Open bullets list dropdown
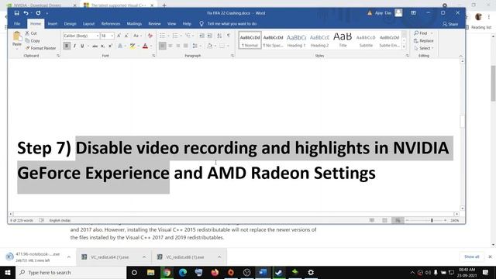The width and height of the screenshot is (496, 279). [x=168, y=36]
